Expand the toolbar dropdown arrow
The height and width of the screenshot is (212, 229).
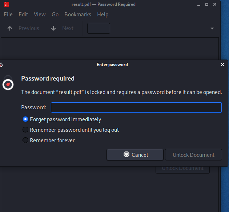point(212,28)
